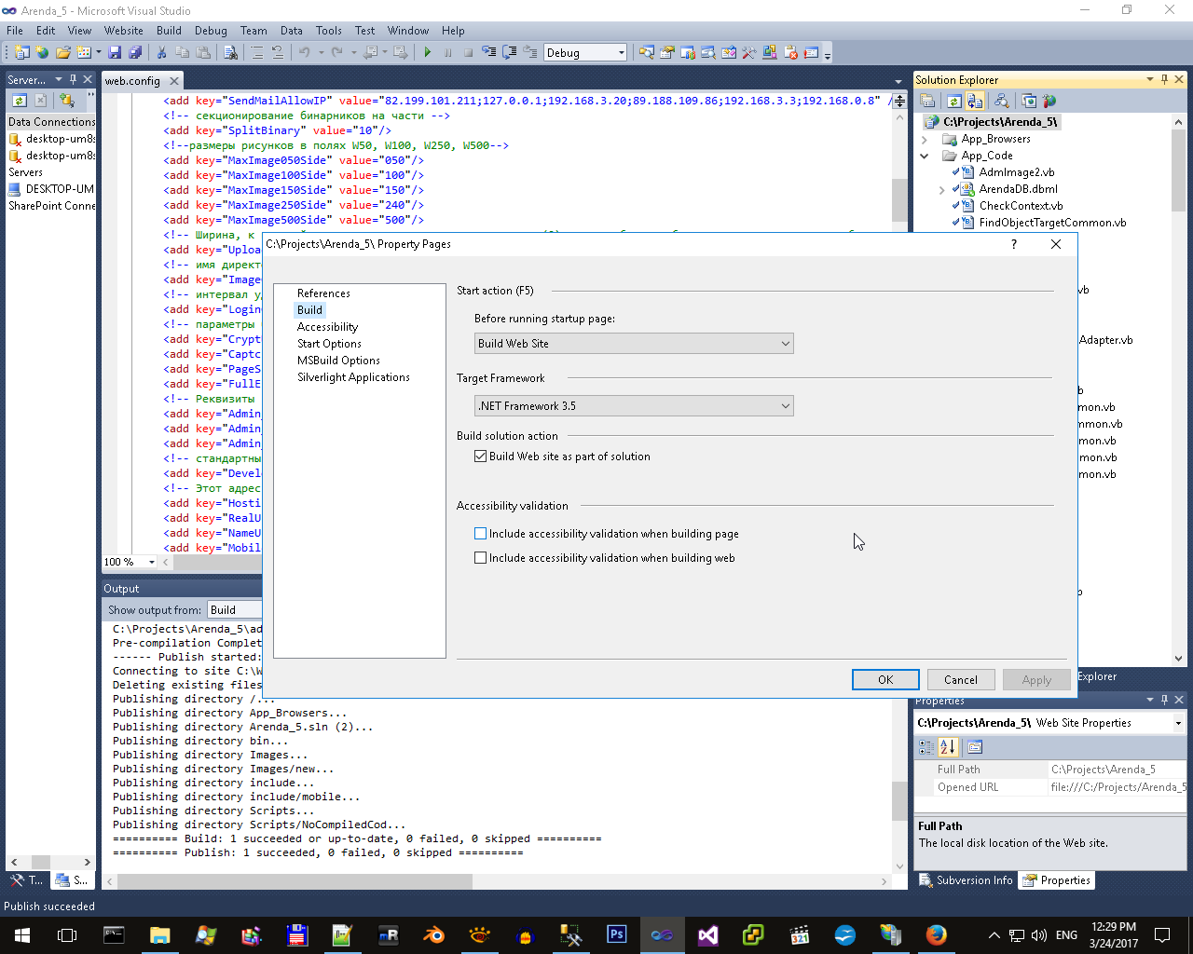Screen dimensions: 1193x954
Task: Open Firefox from the Windows taskbar
Action: point(936,934)
